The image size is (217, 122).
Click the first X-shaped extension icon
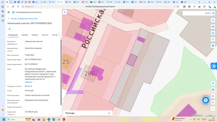(184, 6)
